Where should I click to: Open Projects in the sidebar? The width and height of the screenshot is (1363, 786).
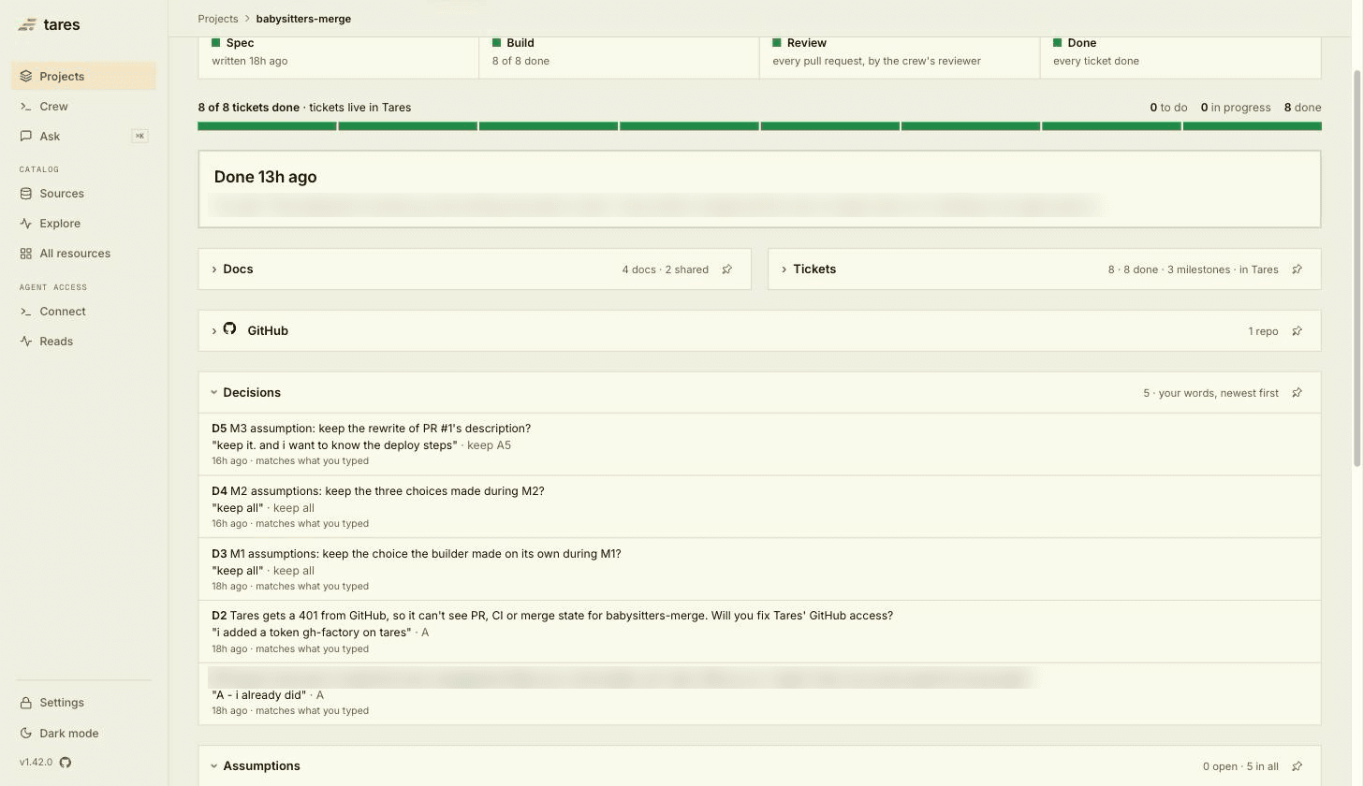83,77
